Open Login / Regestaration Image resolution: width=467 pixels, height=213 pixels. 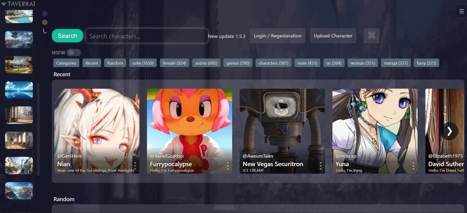278,35
